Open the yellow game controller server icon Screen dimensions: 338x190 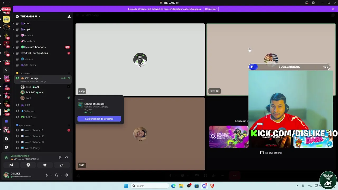point(6,19)
